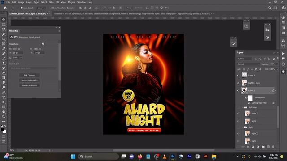The image size is (287, 161).
Task: Toggle Camera Raw Filter visibility
Action: click(x=249, y=103)
